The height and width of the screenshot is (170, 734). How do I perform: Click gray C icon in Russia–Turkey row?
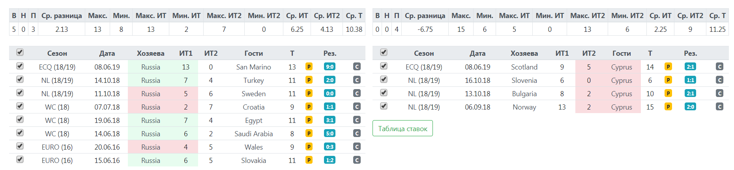click(357, 80)
